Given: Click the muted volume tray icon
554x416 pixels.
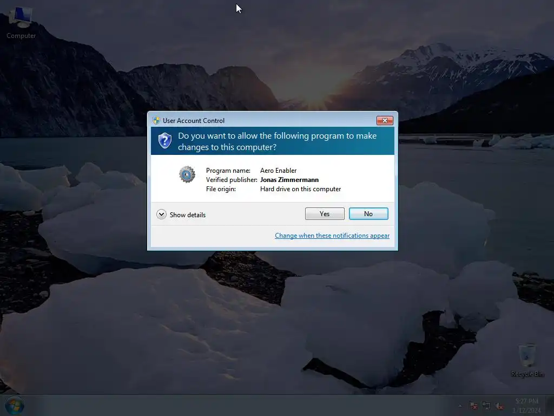Looking at the screenshot, I should 499,406.
